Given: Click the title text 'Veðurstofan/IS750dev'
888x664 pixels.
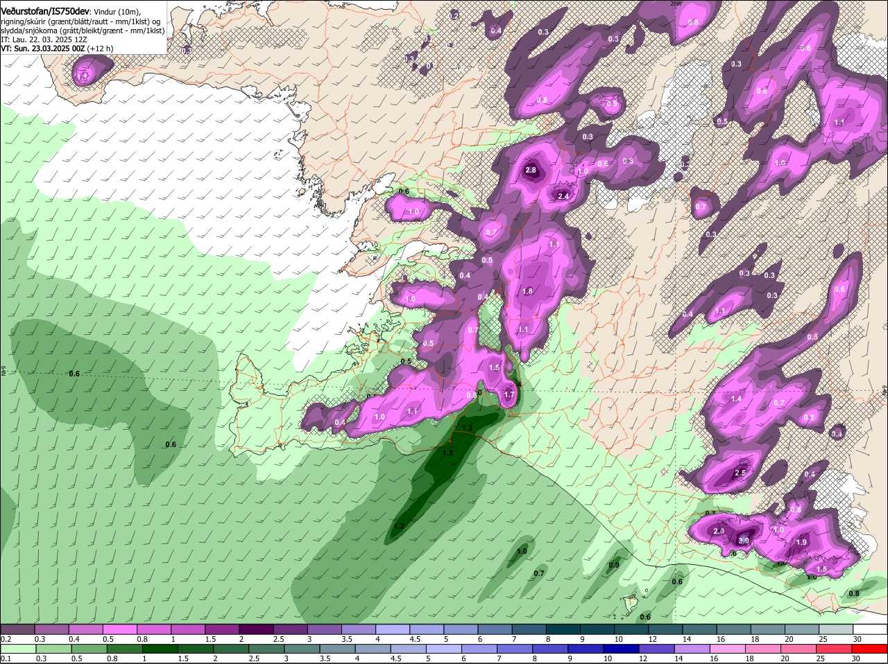Looking at the screenshot, I should pyautogui.click(x=45, y=12).
